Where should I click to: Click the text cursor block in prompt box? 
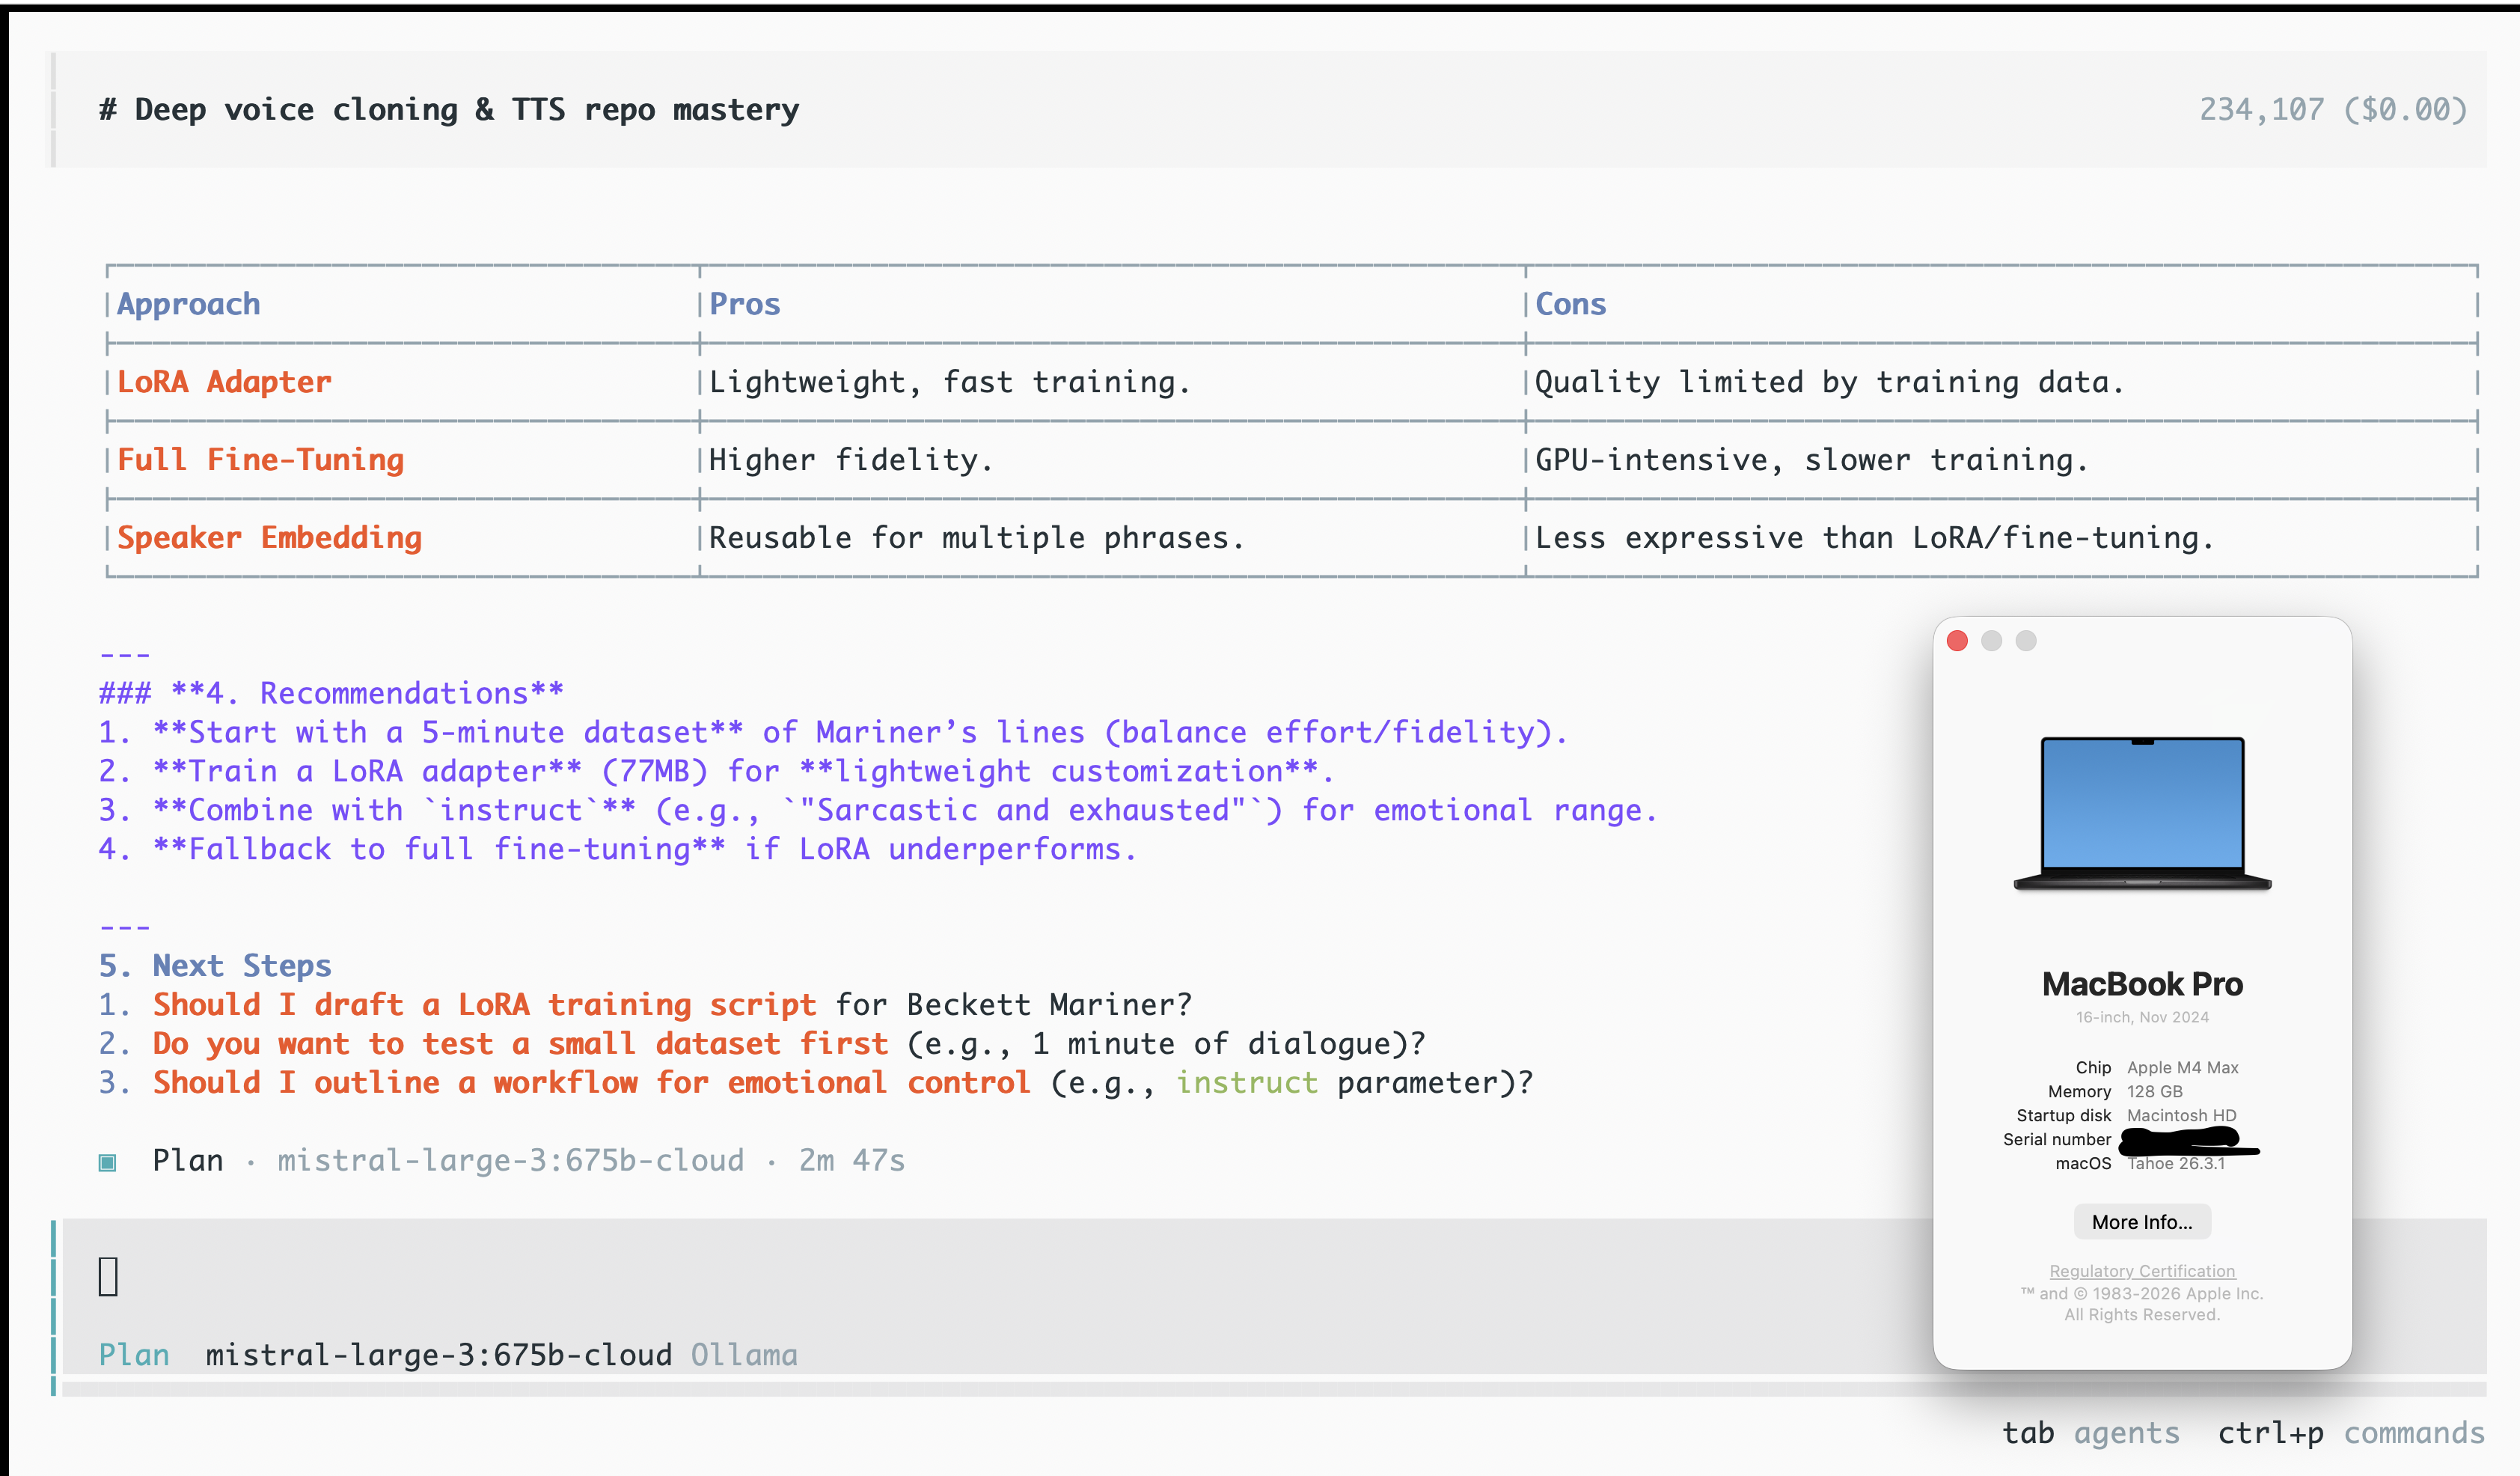tap(108, 1276)
